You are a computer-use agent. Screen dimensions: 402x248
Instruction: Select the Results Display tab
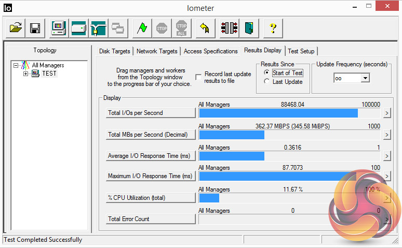pos(262,50)
